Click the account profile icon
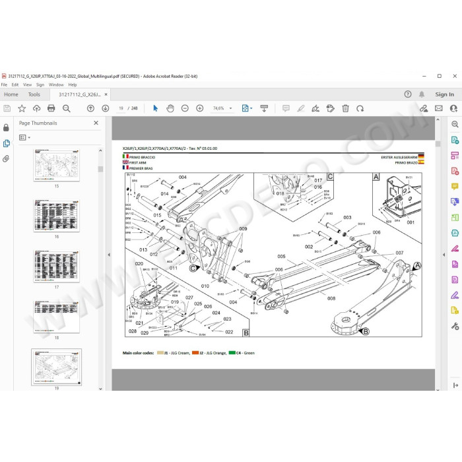The image size is (462, 462). tap(454, 108)
